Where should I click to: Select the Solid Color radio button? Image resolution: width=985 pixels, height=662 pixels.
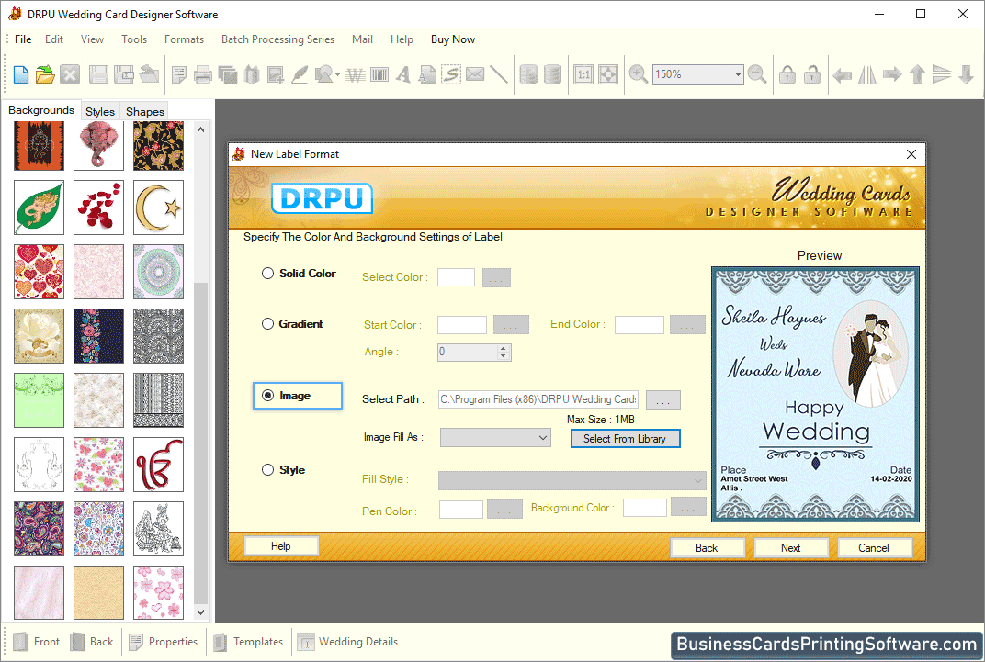point(267,273)
